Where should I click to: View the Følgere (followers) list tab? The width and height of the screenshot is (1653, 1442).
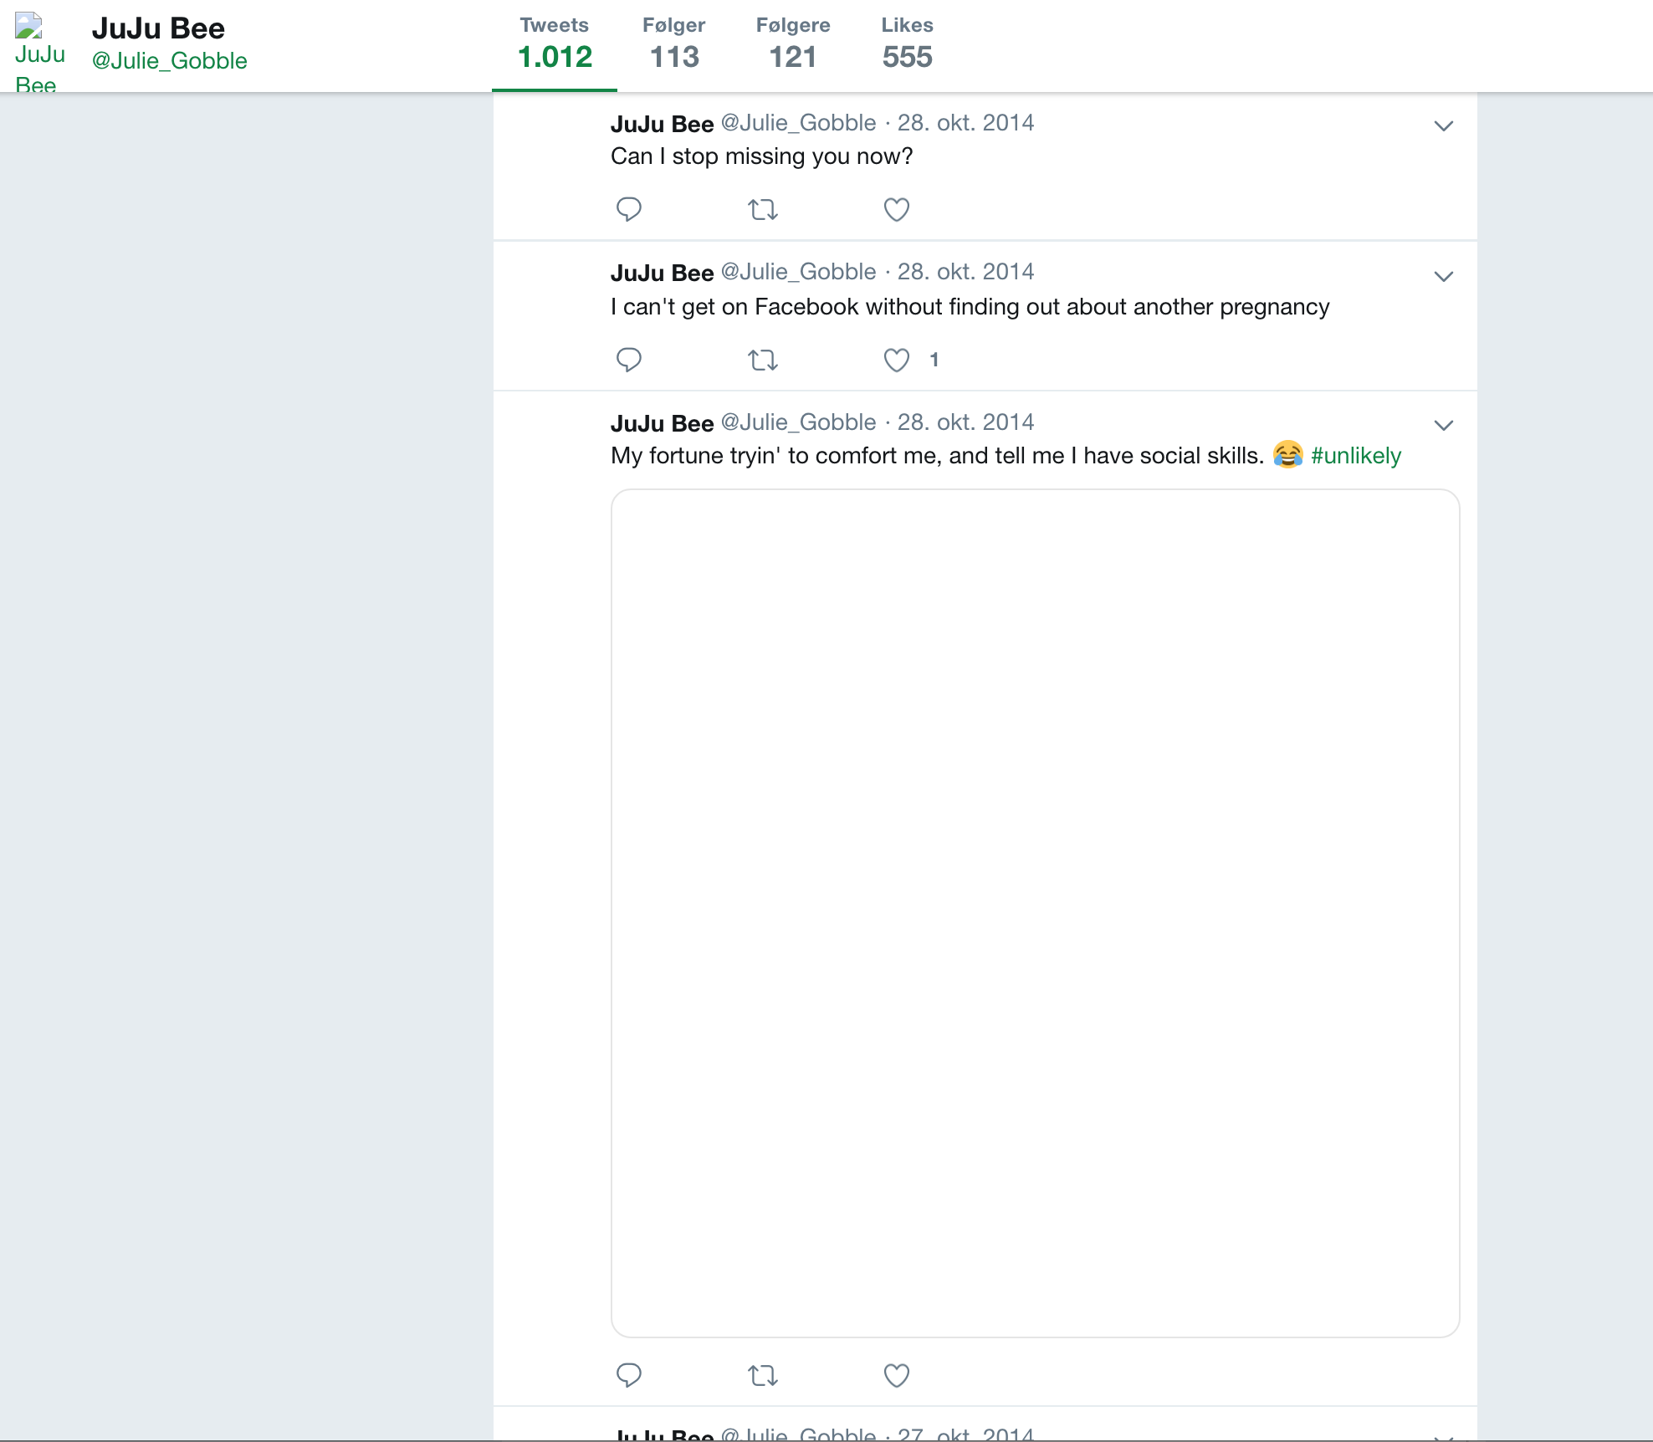792,44
